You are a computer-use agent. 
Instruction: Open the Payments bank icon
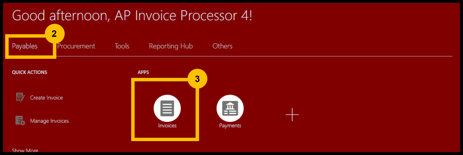click(230, 108)
